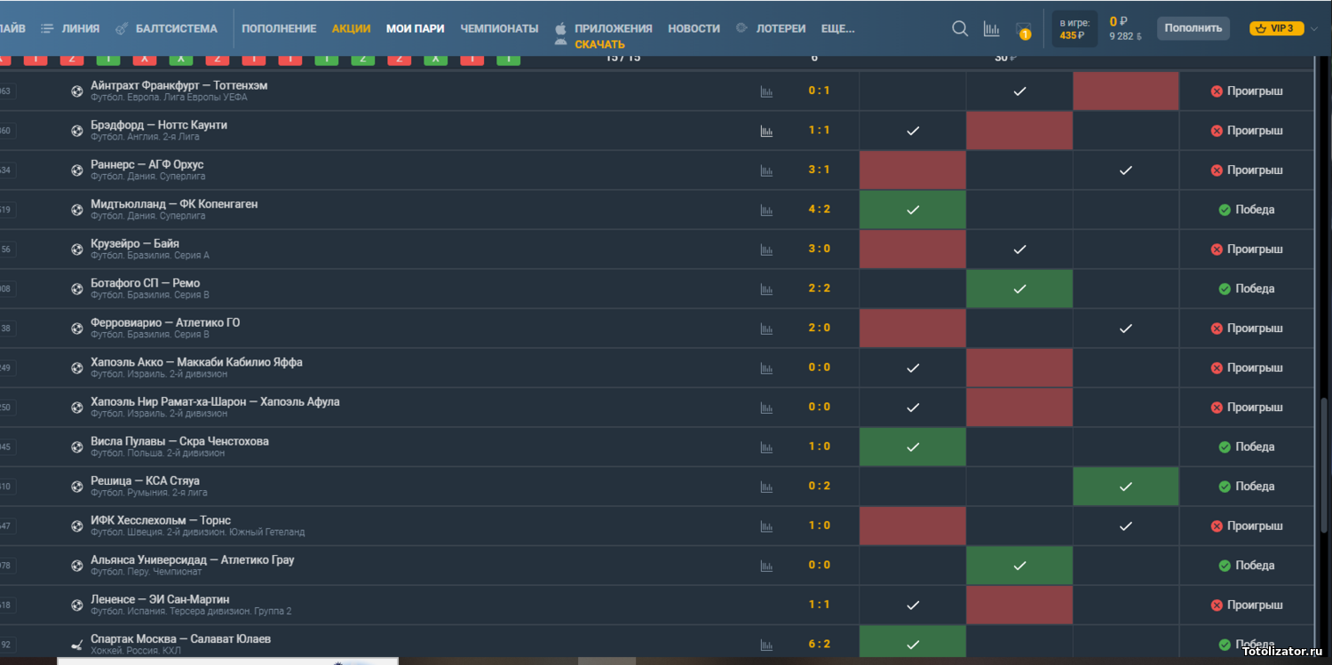Viewport: 1332px width, 665px height.
Task: Open stats icon for ИФК Хесслехольм — Торнс
Action: click(x=766, y=526)
